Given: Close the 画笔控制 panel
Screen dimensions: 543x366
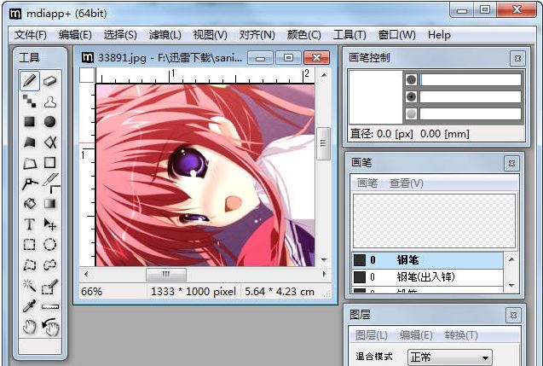Looking at the screenshot, I should coord(517,59).
